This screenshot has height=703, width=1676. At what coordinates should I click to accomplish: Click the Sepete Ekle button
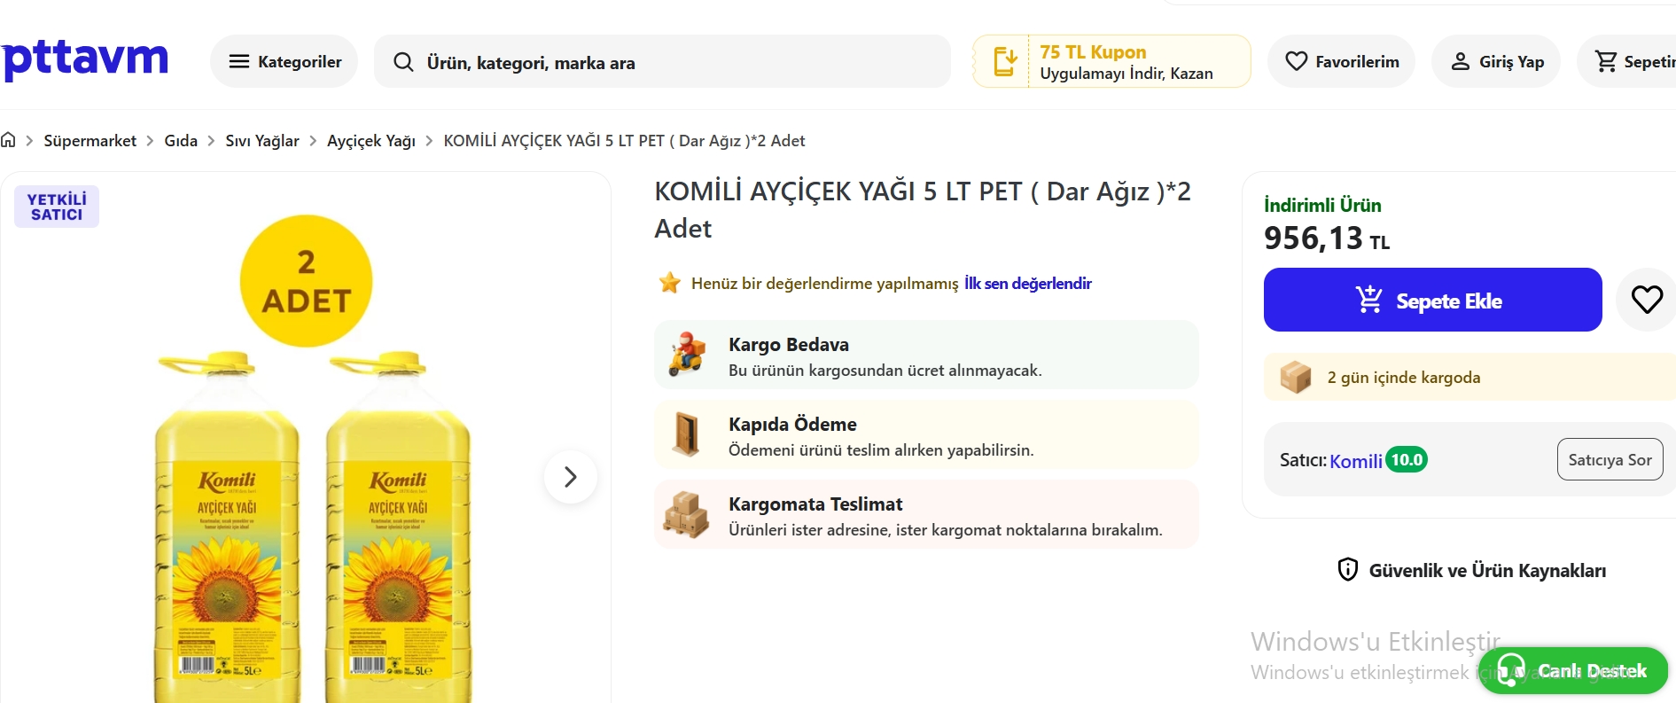(x=1432, y=300)
